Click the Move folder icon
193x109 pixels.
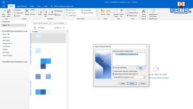click(x=103, y=11)
